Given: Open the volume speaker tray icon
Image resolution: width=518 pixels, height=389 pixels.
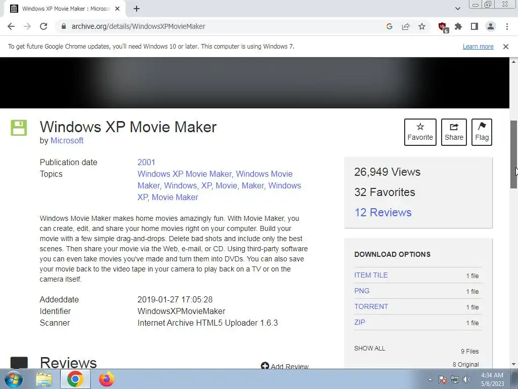Looking at the screenshot, I should (x=467, y=380).
